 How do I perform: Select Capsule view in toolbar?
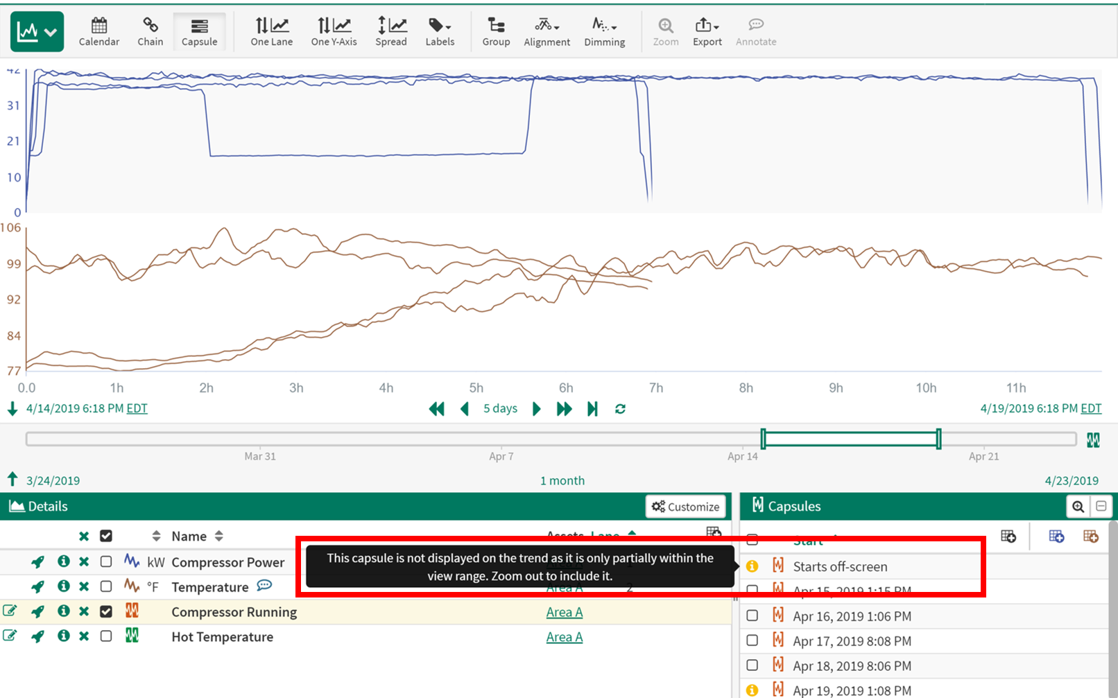[199, 32]
